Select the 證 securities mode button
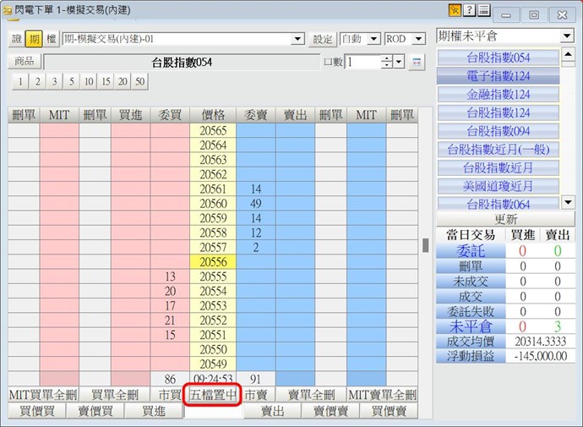This screenshot has height=427, width=583. (17, 39)
